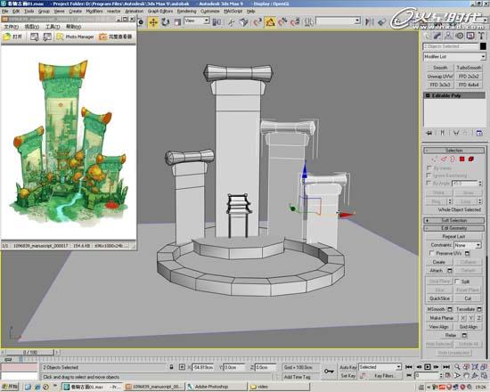Click Use Pivot Point Center icon
490x392 pixels.
click(216, 22)
